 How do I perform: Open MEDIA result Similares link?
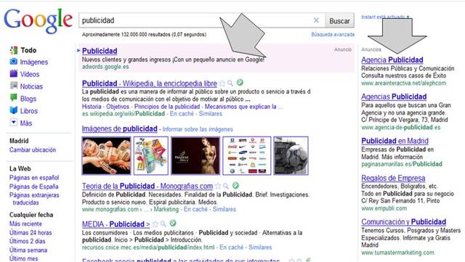pyautogui.click(x=260, y=247)
